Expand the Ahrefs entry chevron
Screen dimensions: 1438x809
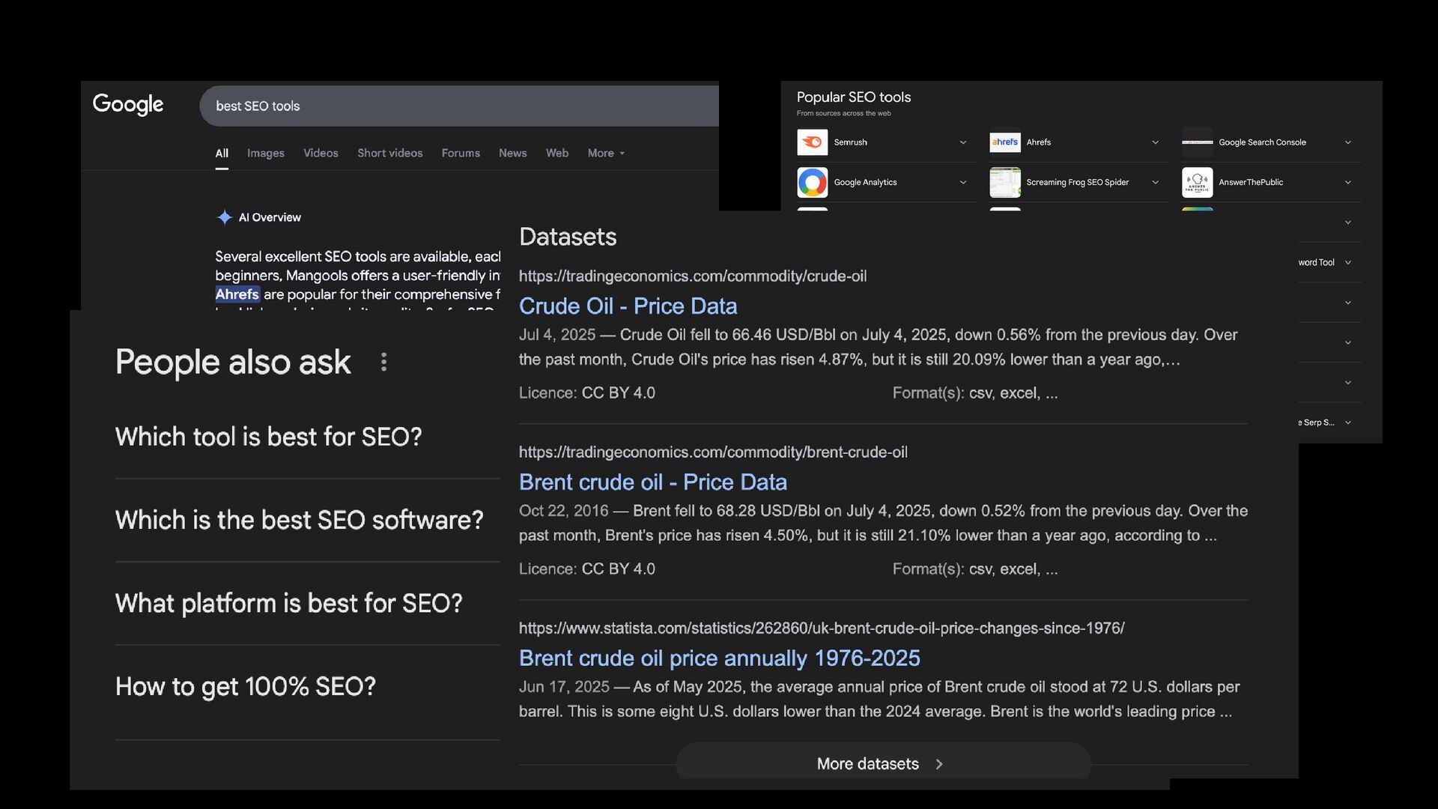click(1155, 142)
